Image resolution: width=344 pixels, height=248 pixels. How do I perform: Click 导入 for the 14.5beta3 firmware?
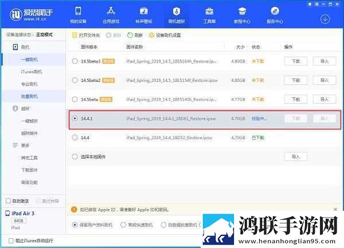pos(325,61)
